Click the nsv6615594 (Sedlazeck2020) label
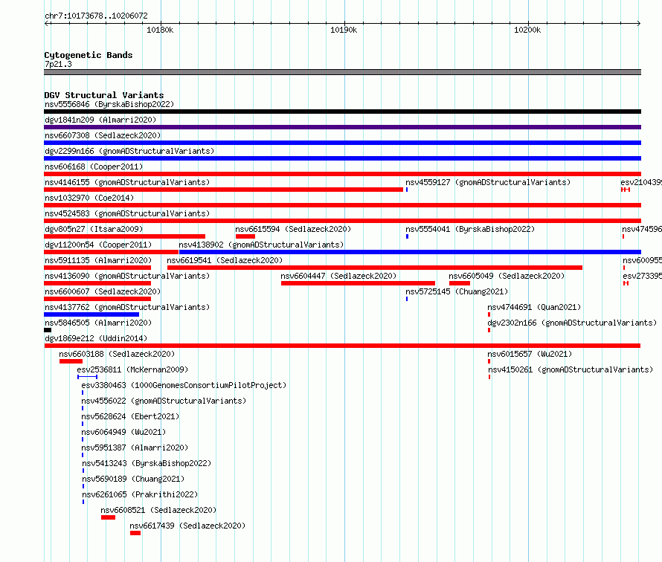Image resolution: width=662 pixels, height=562 pixels. tap(293, 229)
